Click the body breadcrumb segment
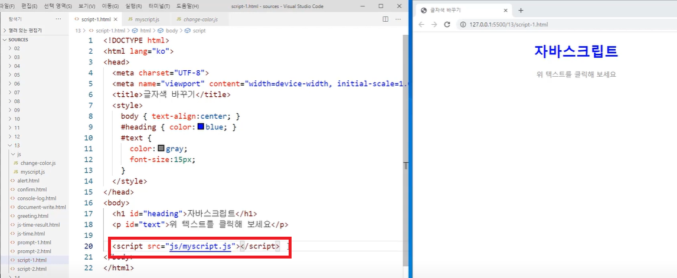The image size is (677, 278). [x=172, y=31]
